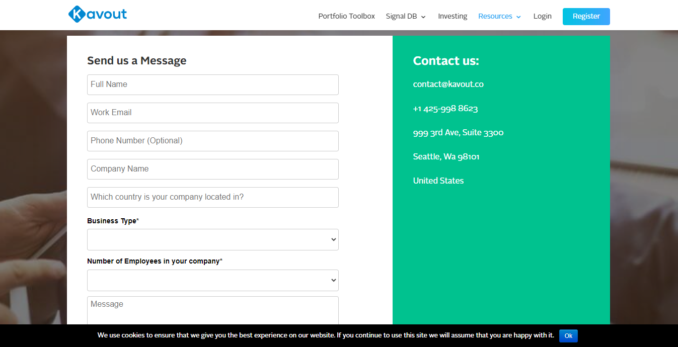The image size is (678, 347).
Task: Accept cookies with the Ok button
Action: point(568,335)
